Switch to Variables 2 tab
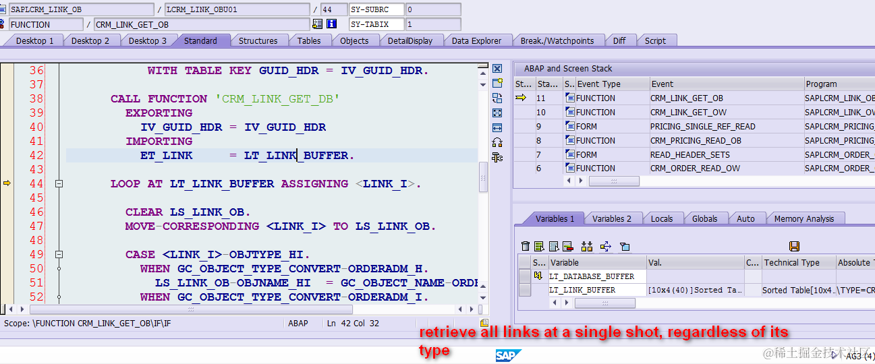Viewport: 875px width, 364px height. (613, 218)
